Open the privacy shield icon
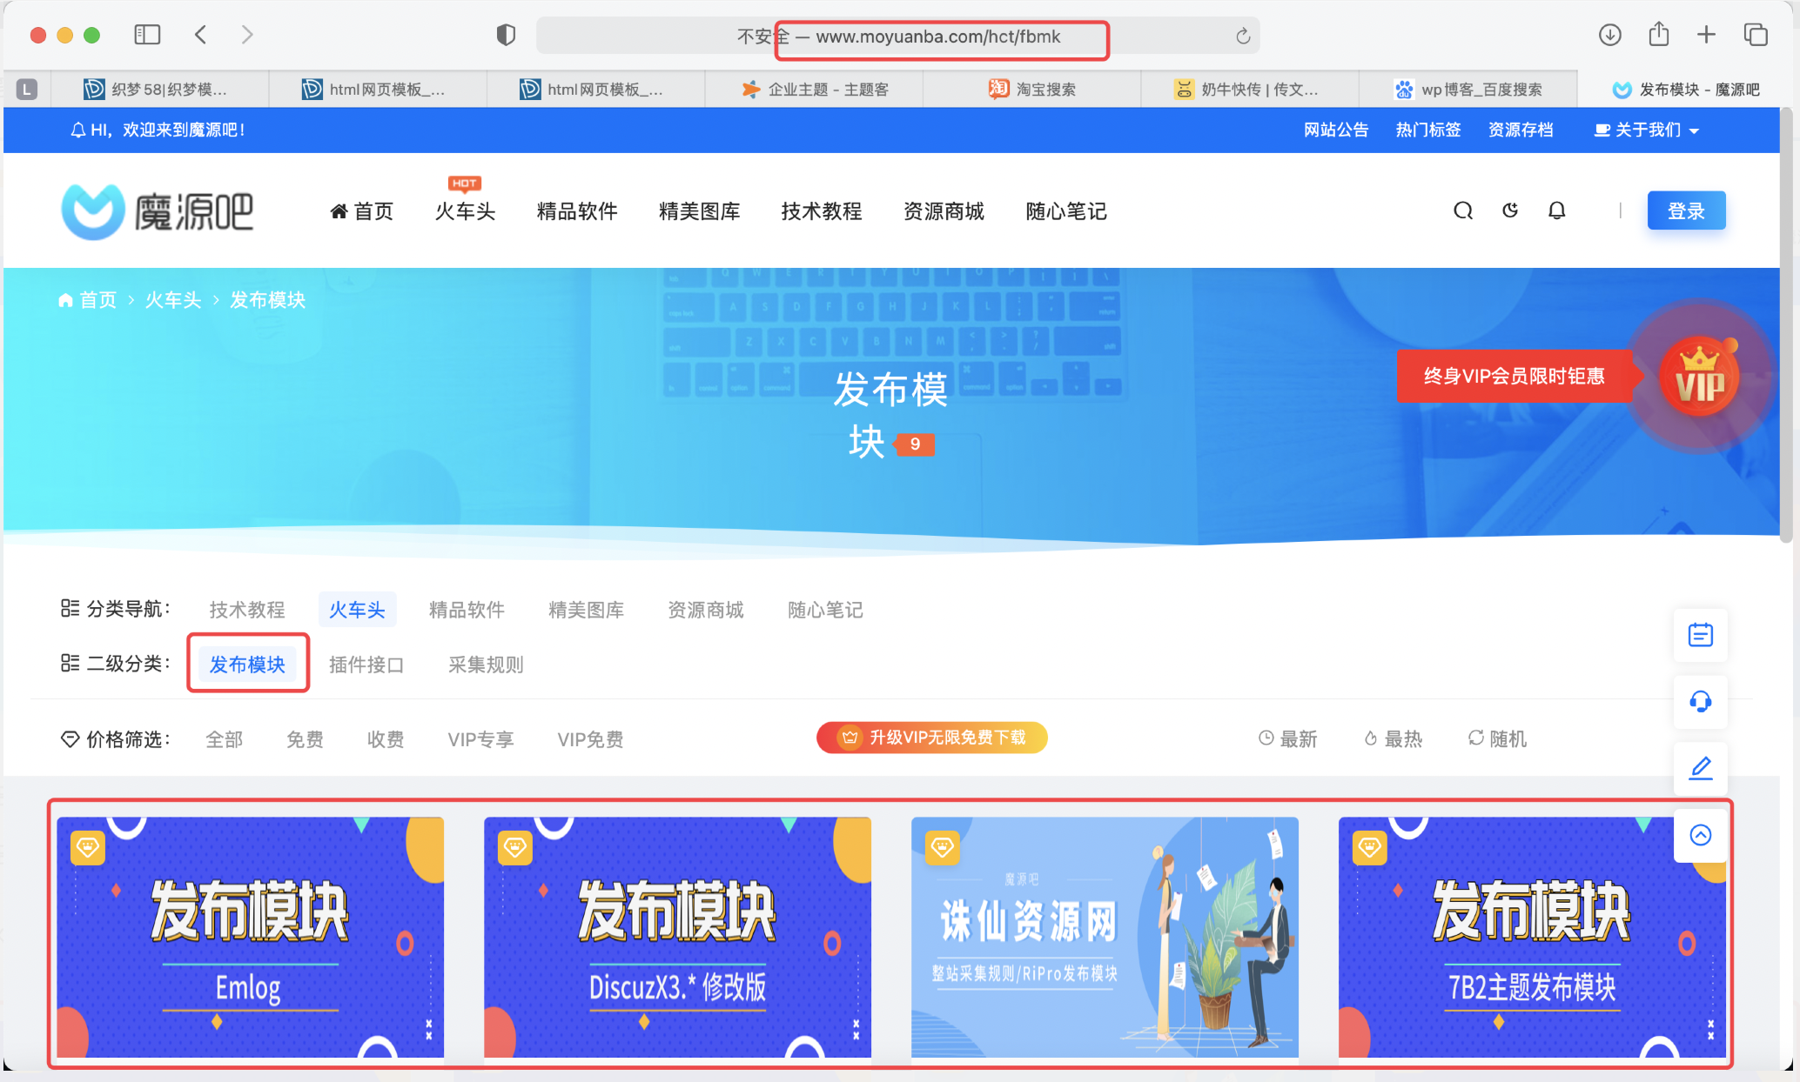Viewport: 1800px width, 1082px height. click(506, 35)
